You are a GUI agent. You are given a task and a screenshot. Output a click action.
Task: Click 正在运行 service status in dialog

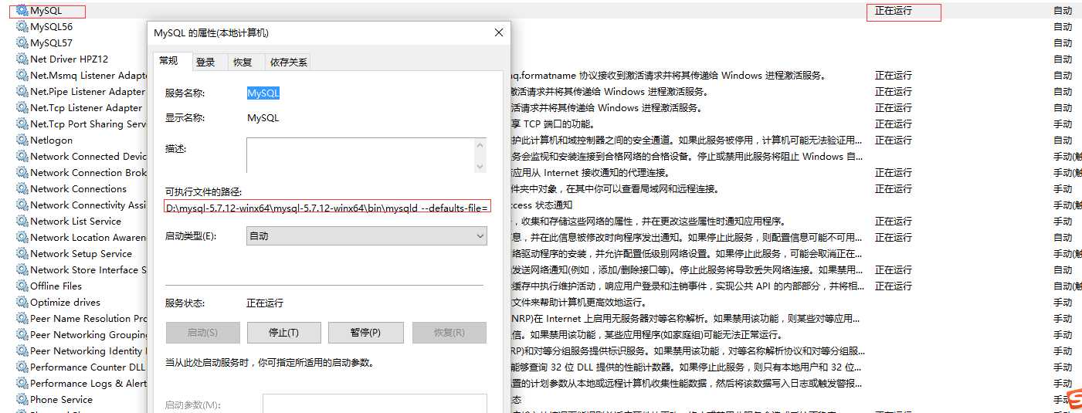[x=265, y=303]
